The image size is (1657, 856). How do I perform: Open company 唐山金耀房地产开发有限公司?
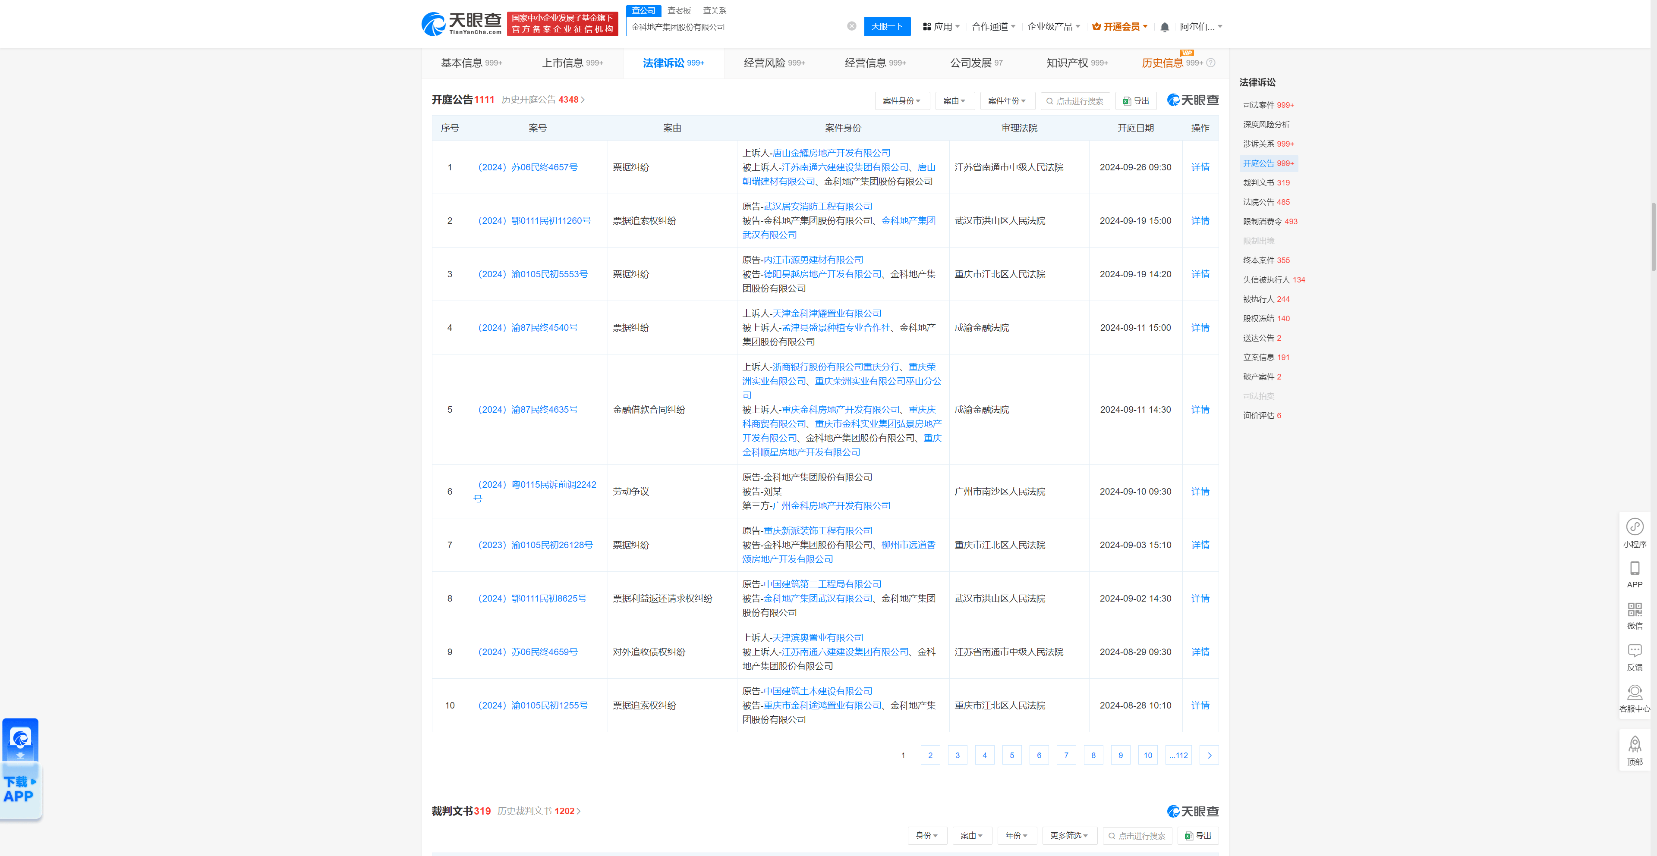click(831, 153)
